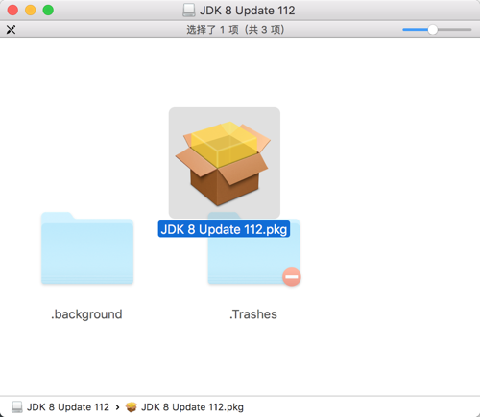Click the highlighted JDK 8 Update 112.pkg filename

coord(224,229)
